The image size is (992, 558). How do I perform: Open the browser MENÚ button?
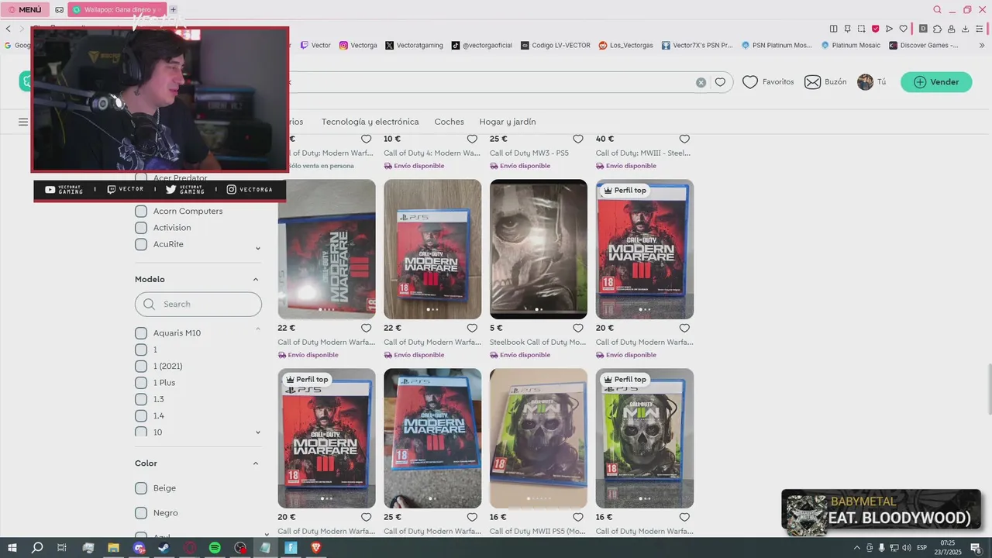[25, 10]
